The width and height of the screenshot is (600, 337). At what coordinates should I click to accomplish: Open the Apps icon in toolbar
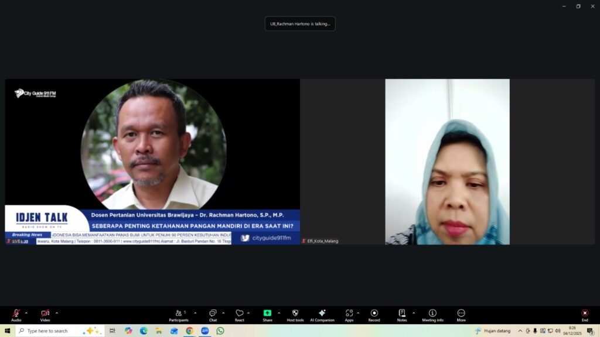tap(349, 314)
